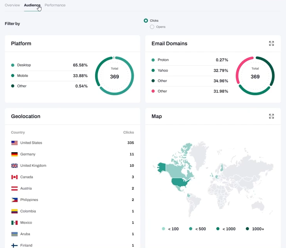Switch to the Overview tab
The height and width of the screenshot is (248, 286).
[x=12, y=5]
